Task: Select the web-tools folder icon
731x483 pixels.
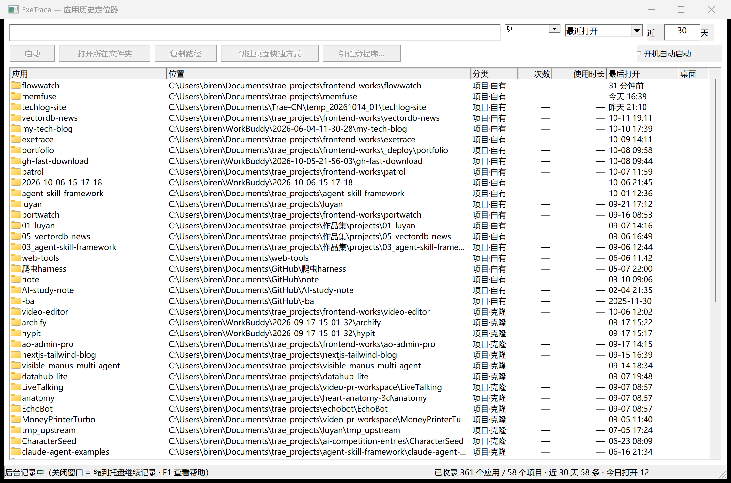Action: click(x=16, y=258)
